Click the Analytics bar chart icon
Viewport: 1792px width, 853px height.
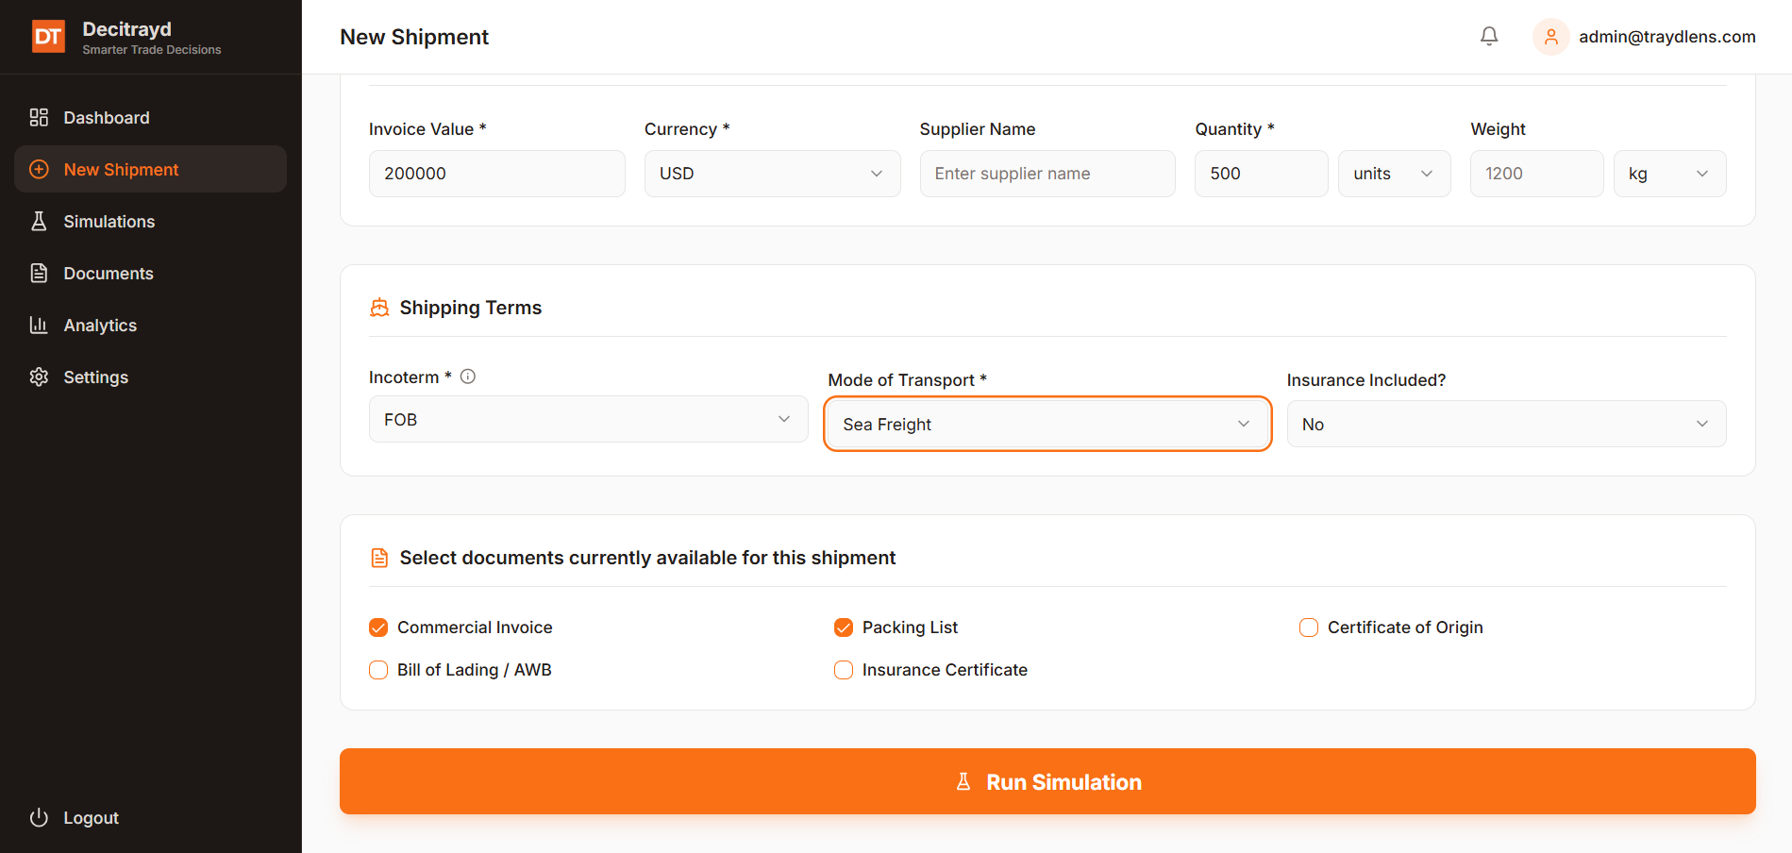(39, 325)
